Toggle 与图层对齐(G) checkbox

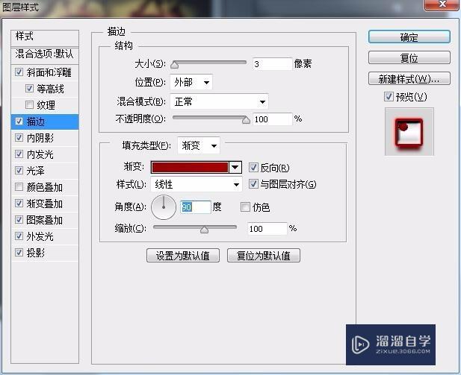coord(253,184)
